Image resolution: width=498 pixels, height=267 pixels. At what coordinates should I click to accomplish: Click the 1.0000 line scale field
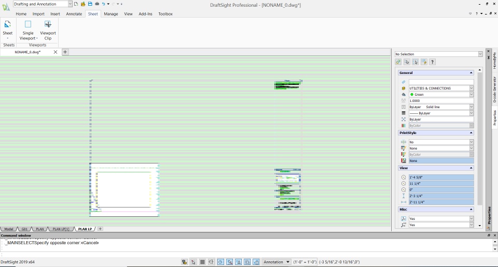441,101
